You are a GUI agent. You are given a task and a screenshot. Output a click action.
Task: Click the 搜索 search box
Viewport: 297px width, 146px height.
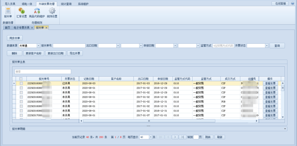[x=43, y=71]
